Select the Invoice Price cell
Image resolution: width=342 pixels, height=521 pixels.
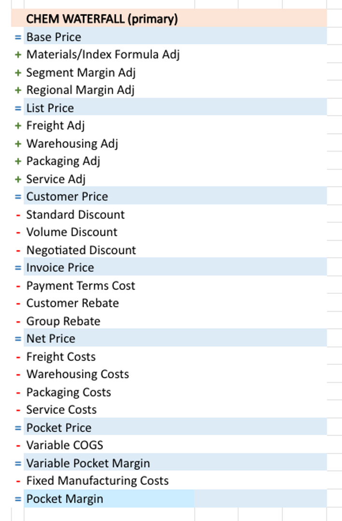click(x=60, y=268)
